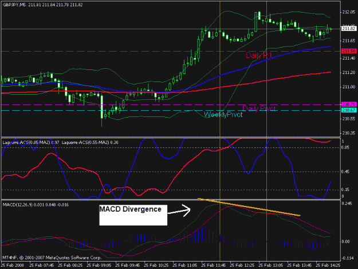Screen dimensions: 358x269
Task: Select the 210.35 price scale label
Action: pos(349,133)
